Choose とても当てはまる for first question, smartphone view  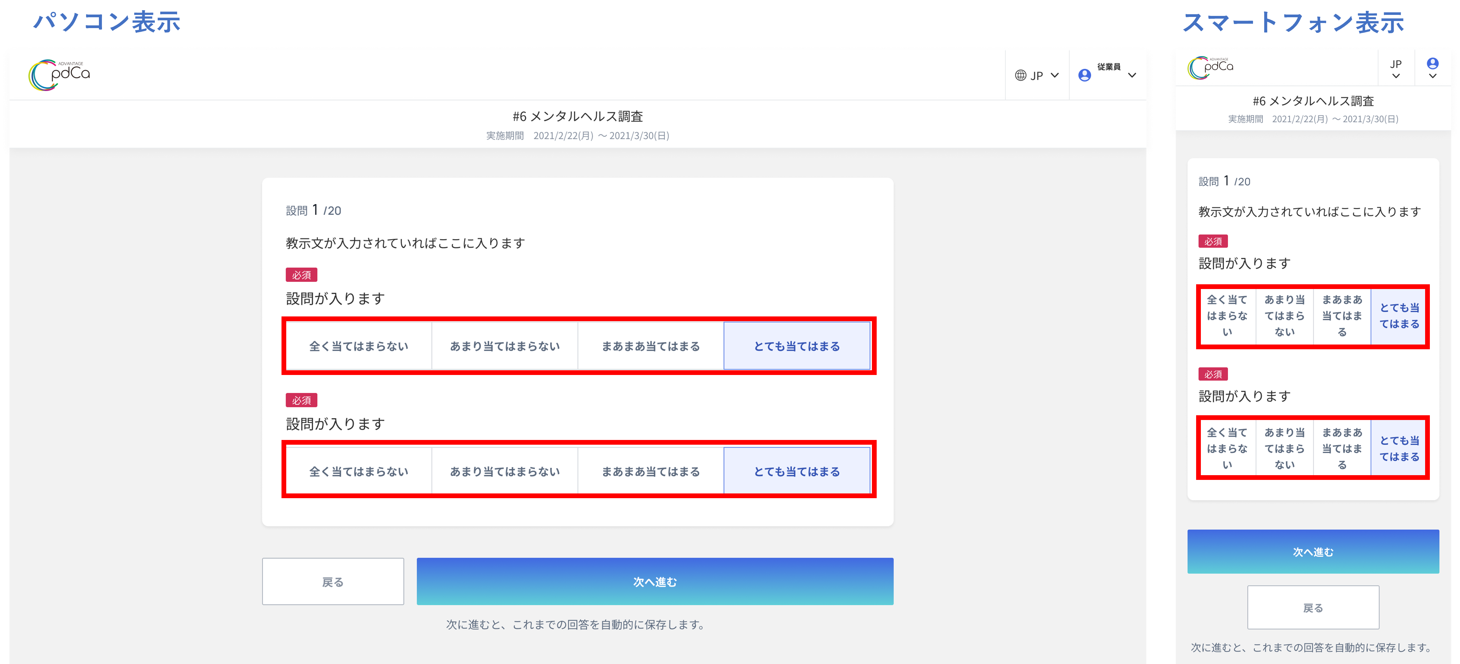1399,316
